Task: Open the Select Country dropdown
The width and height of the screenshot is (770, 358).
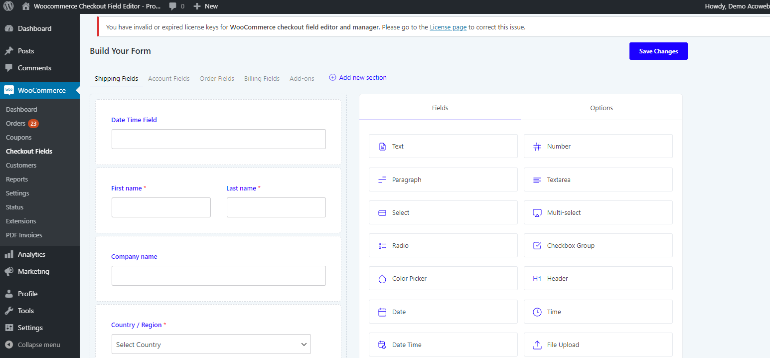Action: [211, 344]
